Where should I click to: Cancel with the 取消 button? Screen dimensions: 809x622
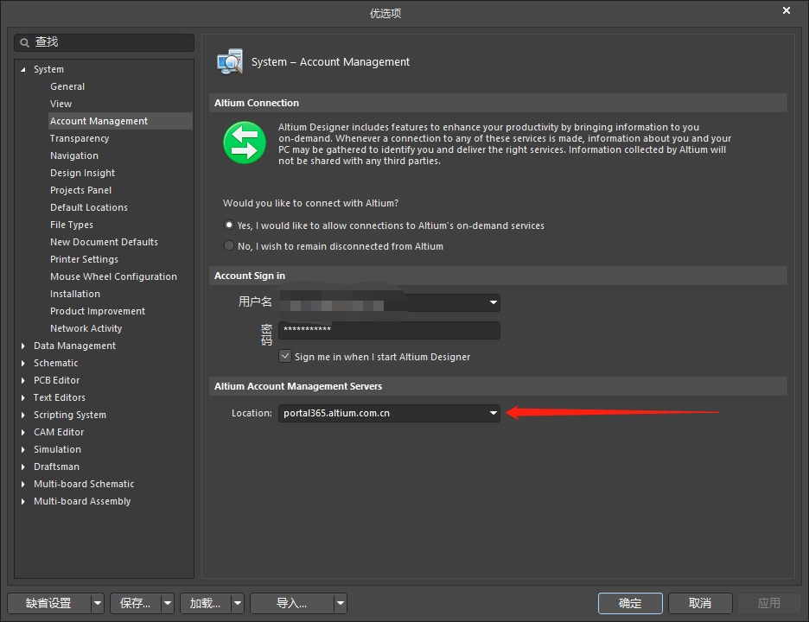coord(700,603)
